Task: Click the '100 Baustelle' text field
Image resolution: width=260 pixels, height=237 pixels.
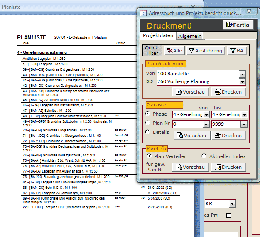Action: click(198, 74)
